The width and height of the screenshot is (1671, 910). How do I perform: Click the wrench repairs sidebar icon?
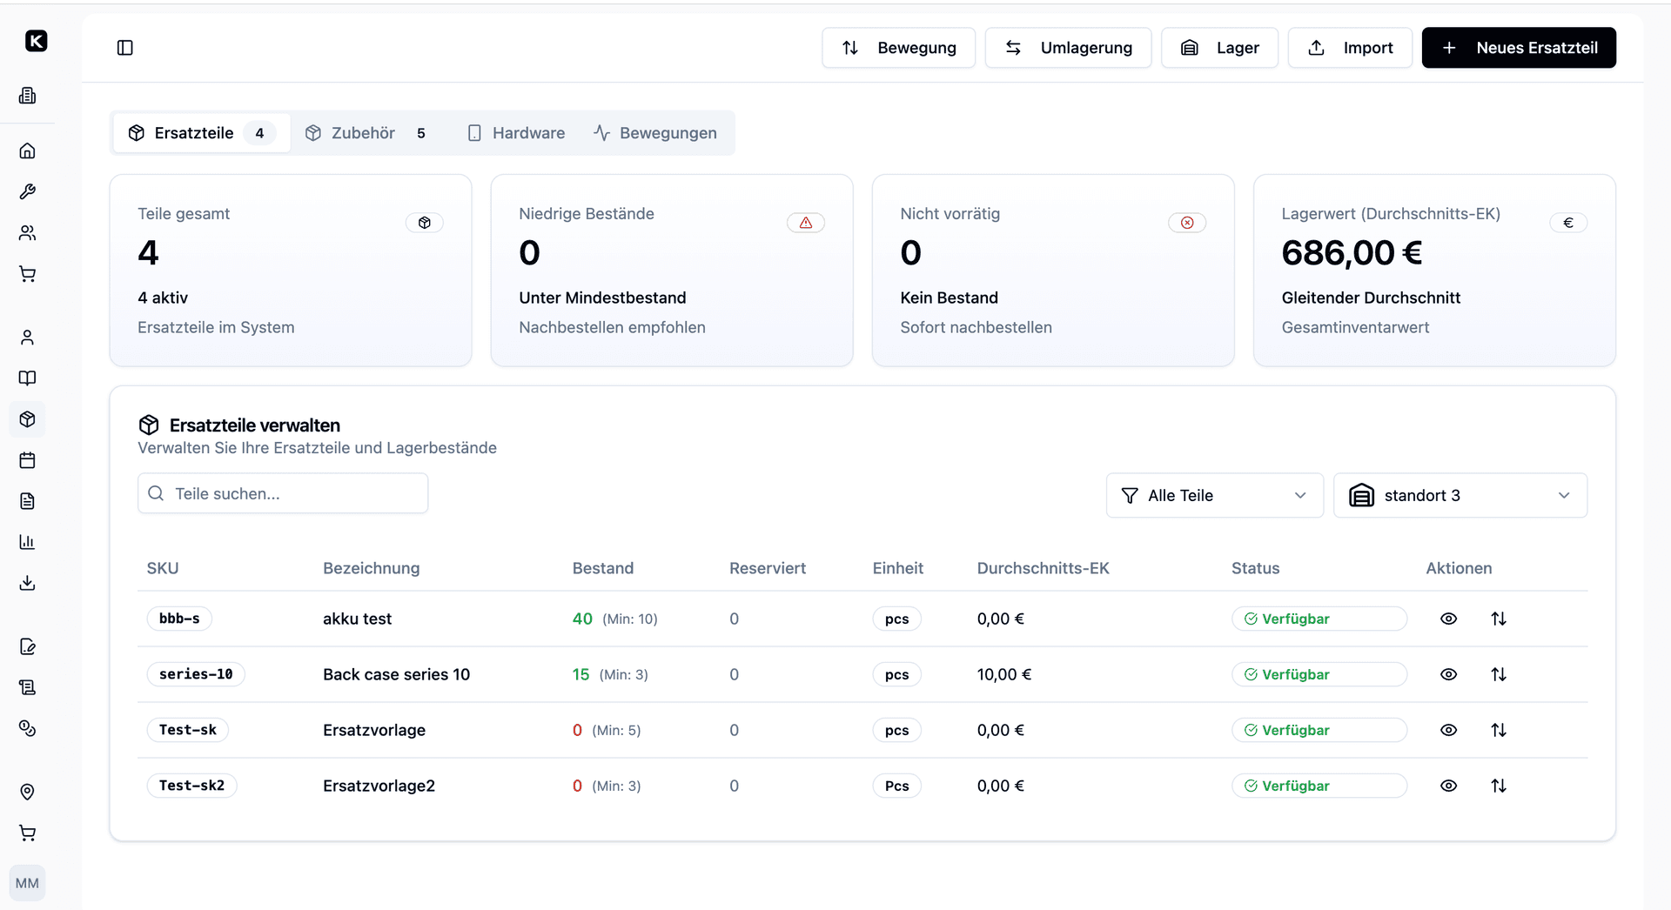tap(27, 192)
